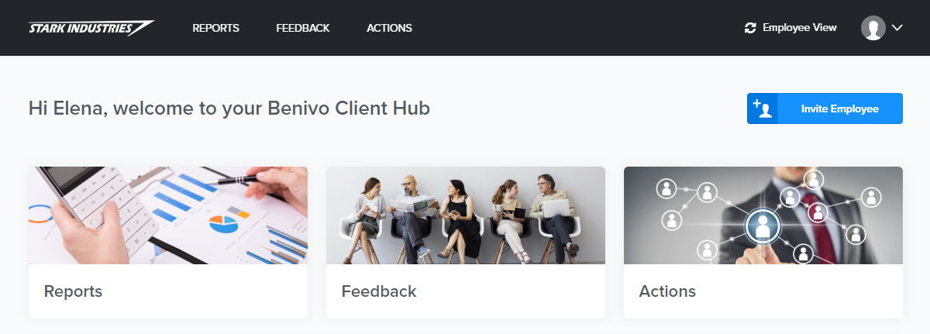Expand the profile dropdown chevron
The image size is (930, 334).
click(897, 28)
